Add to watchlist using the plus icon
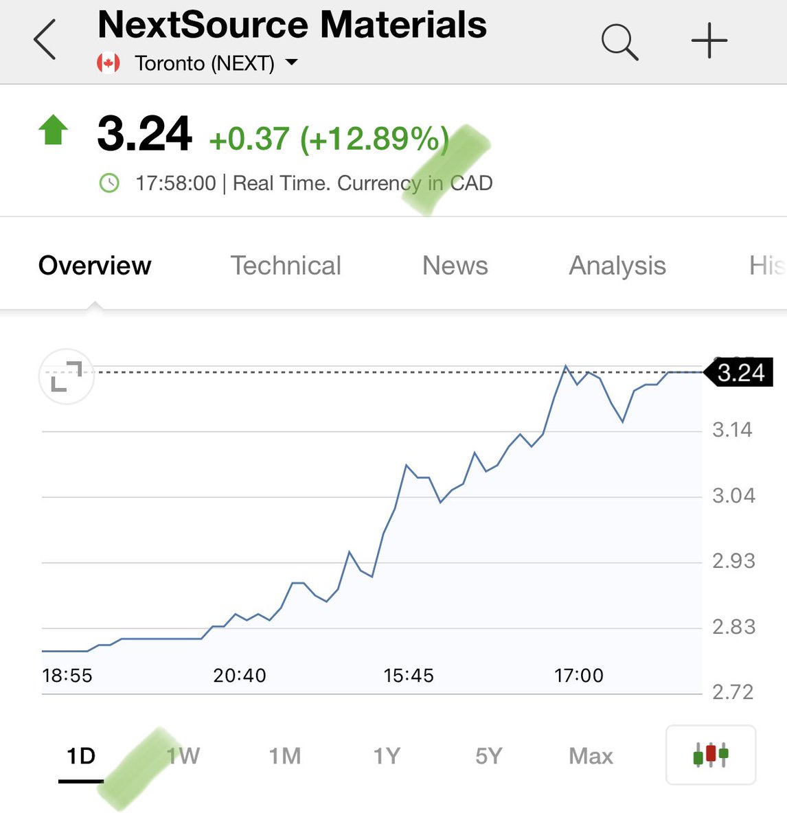 tap(709, 41)
